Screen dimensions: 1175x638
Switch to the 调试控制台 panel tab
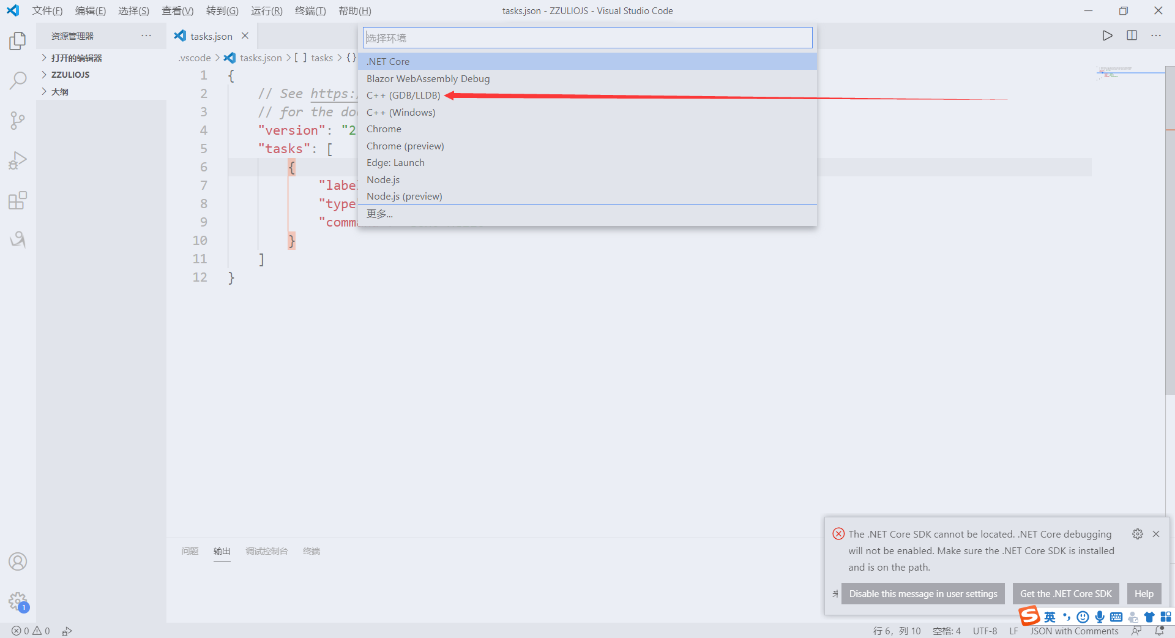point(266,551)
